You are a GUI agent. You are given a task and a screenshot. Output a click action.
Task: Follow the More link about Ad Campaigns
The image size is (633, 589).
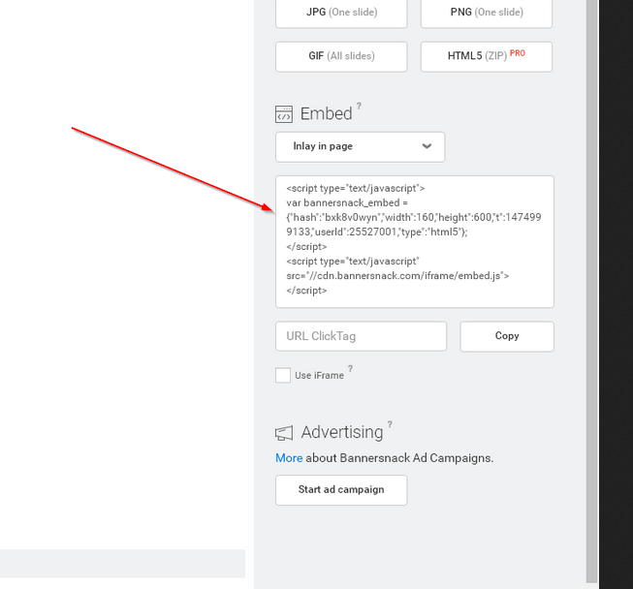pyautogui.click(x=289, y=458)
